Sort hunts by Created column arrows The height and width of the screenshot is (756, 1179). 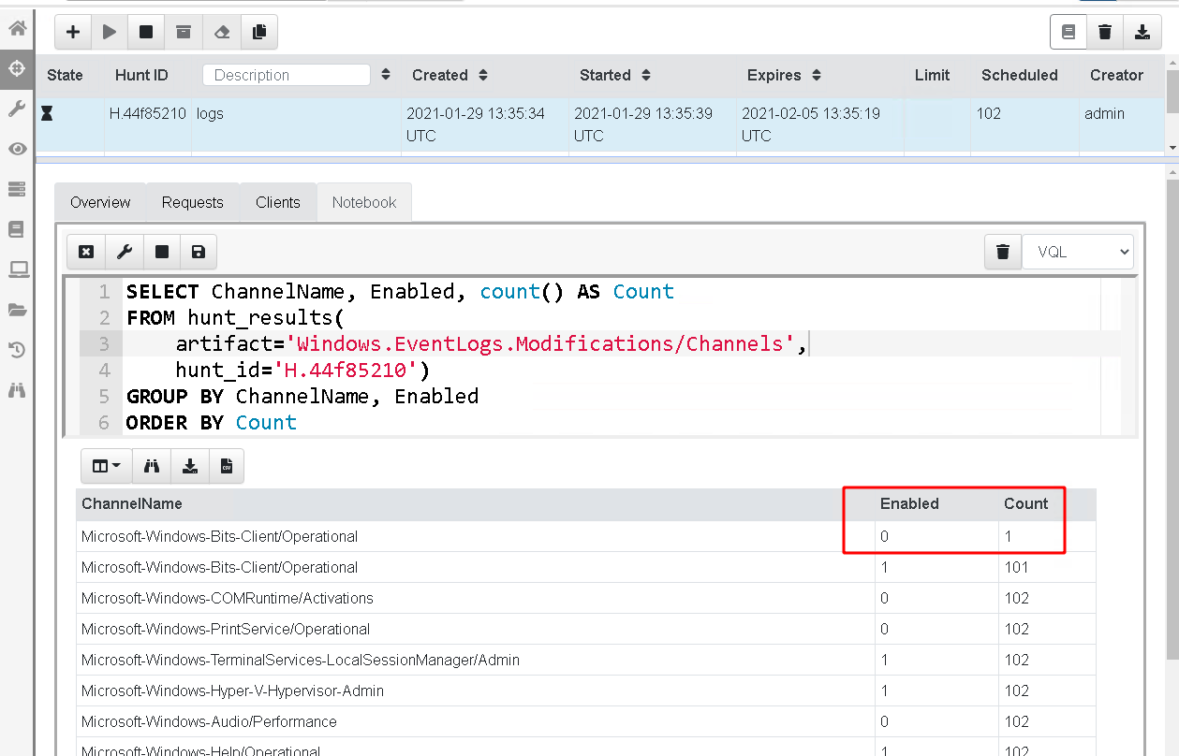pyautogui.click(x=483, y=76)
